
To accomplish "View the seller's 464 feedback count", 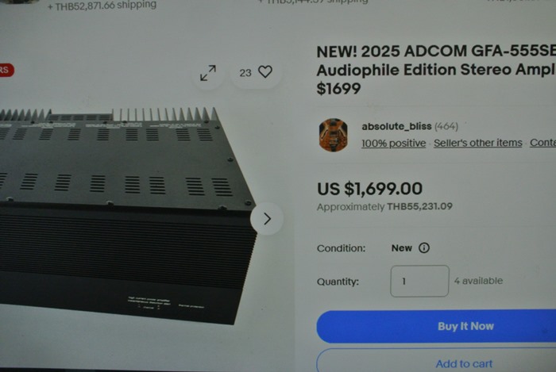I will pos(446,126).
